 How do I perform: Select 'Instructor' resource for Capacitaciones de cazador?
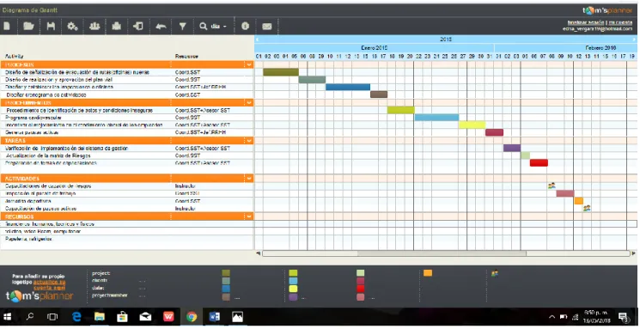[185, 186]
